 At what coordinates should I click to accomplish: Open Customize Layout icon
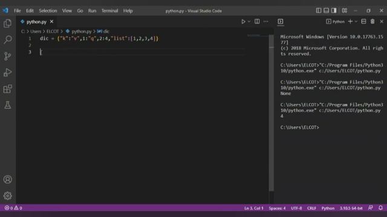pyautogui.click(x=345, y=11)
